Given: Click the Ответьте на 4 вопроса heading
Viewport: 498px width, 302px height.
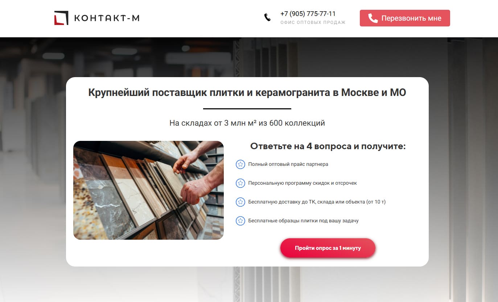Looking at the screenshot, I should tap(328, 146).
